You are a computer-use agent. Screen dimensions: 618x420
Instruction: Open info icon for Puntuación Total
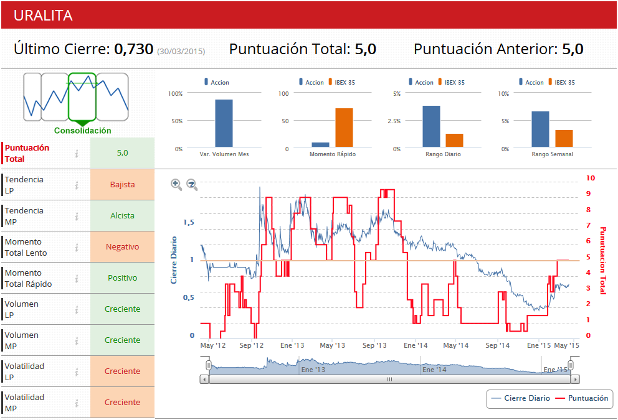pyautogui.click(x=77, y=154)
